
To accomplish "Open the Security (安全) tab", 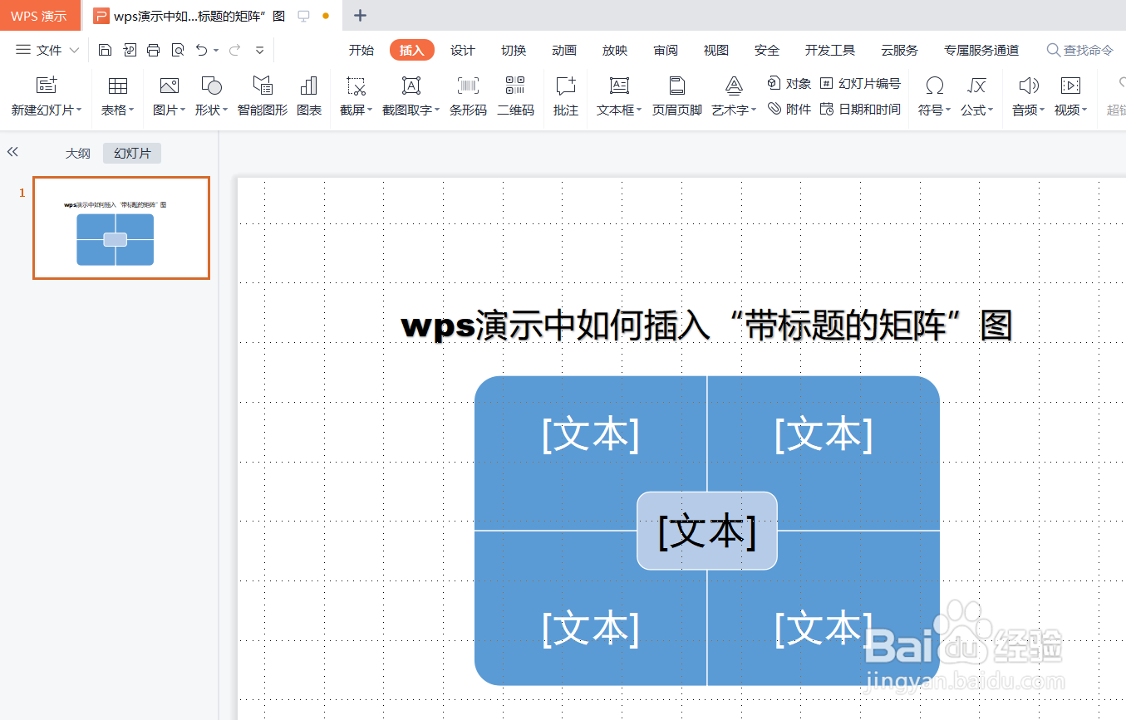I will click(767, 50).
